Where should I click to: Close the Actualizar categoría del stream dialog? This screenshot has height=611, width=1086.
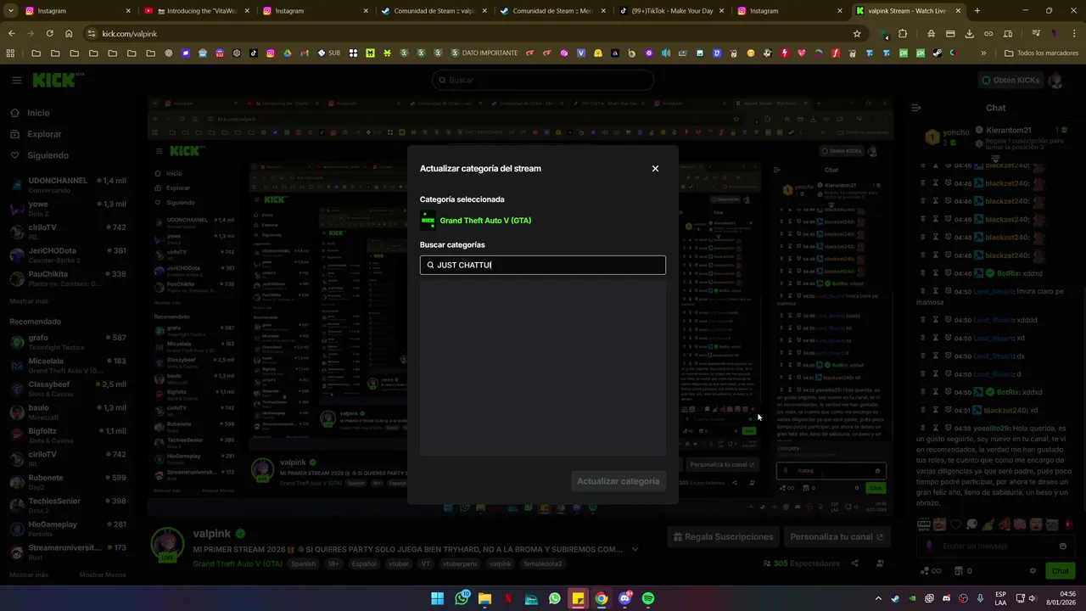655,169
